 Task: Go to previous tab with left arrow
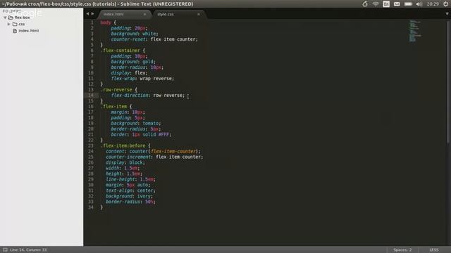click(87, 14)
